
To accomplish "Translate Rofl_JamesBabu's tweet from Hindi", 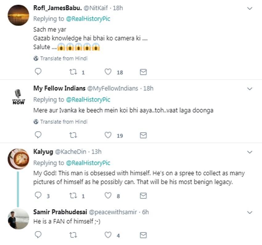I will [63, 58].
